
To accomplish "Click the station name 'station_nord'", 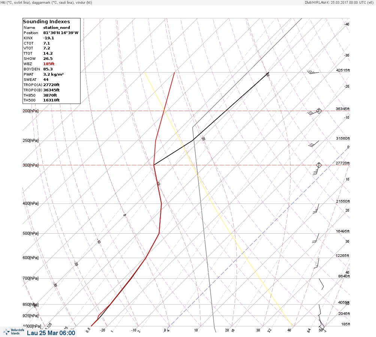I will point(57,28).
